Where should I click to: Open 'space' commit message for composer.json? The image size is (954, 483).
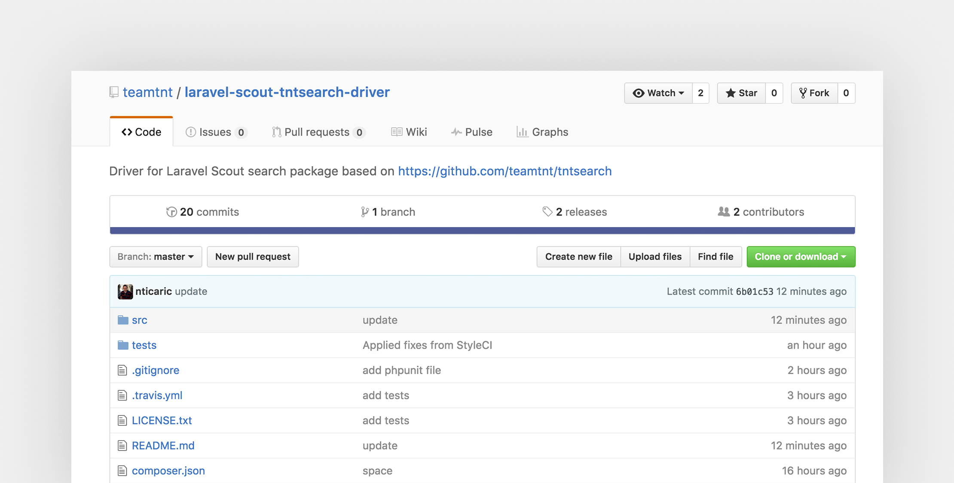click(377, 471)
